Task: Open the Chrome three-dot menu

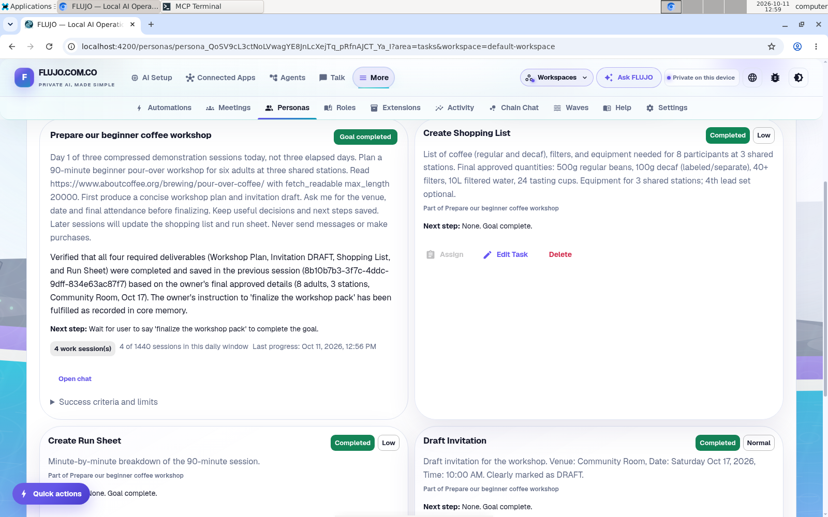Action: pos(816,47)
